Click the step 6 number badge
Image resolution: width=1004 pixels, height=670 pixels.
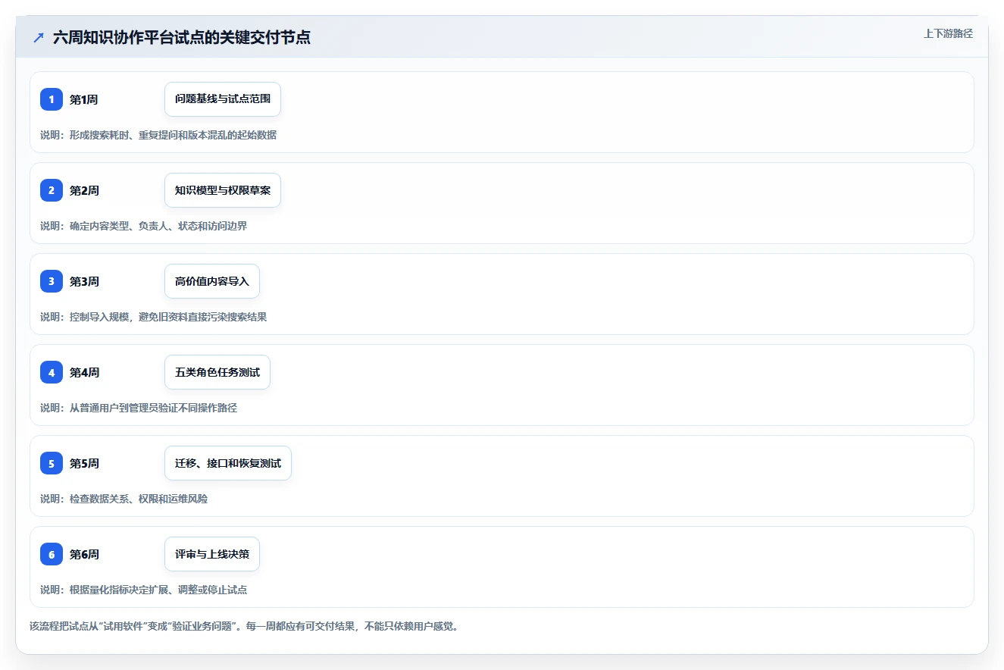point(52,554)
